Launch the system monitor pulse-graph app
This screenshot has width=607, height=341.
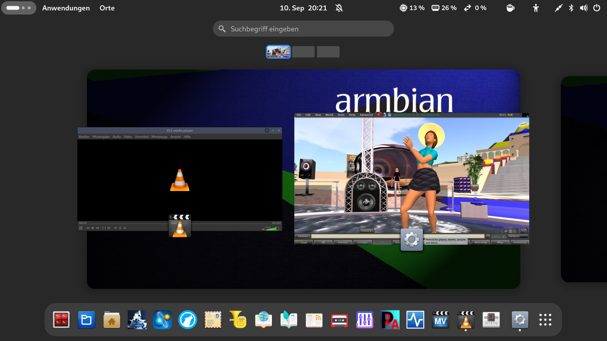(x=415, y=320)
